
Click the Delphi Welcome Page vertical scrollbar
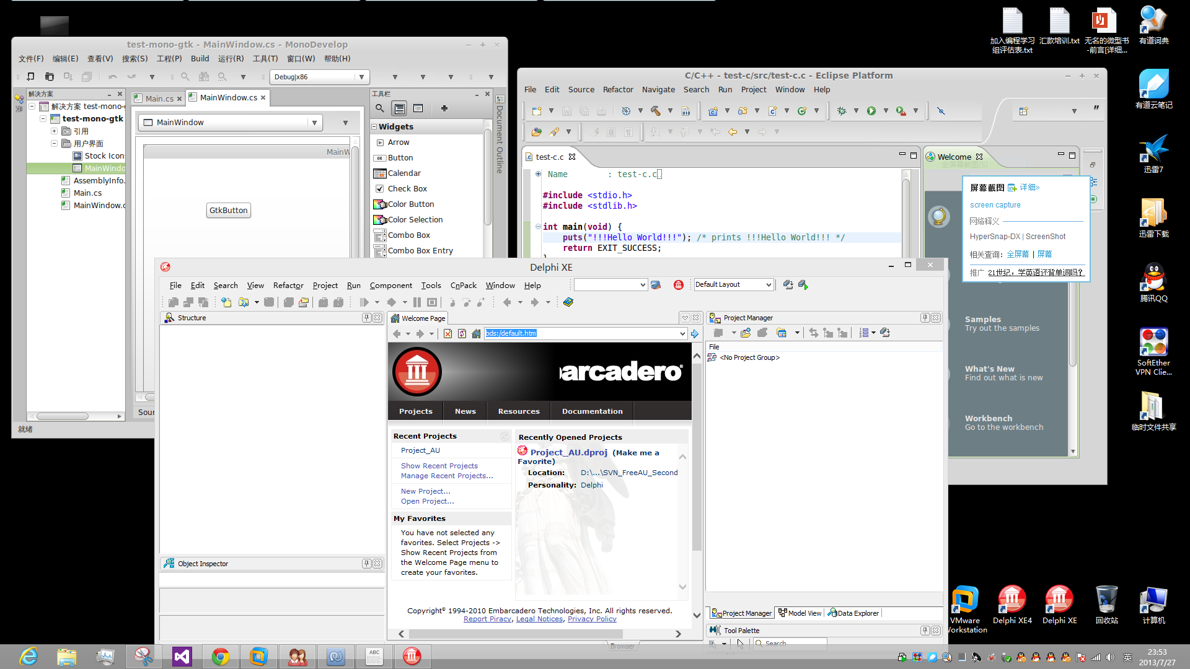tap(697, 457)
